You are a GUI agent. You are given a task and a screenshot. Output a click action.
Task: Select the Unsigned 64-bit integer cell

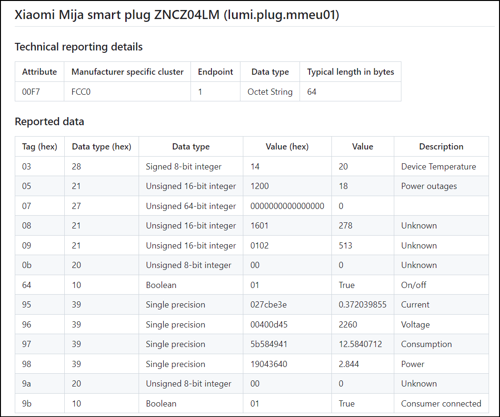(190, 206)
